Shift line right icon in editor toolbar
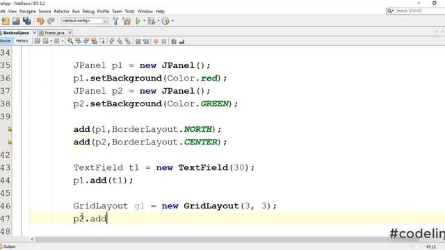Screen dimensions: 445x250 pos(146,42)
